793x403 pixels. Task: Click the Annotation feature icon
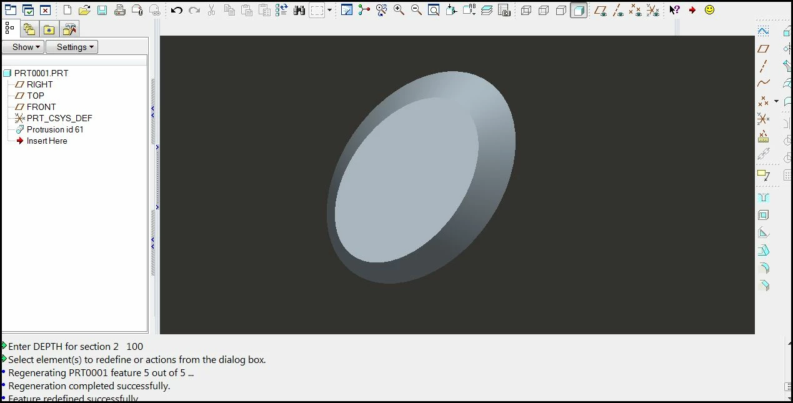pos(763,176)
